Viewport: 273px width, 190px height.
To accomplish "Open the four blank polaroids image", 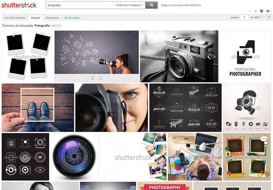I will 27,56.
